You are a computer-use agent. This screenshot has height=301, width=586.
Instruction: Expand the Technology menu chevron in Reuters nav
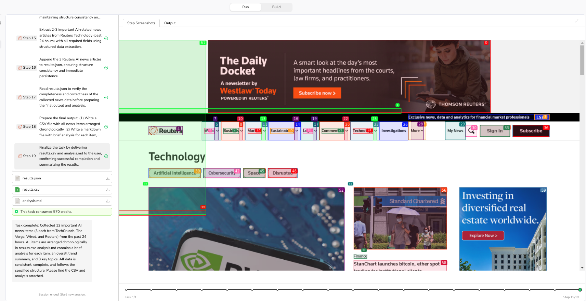point(375,131)
